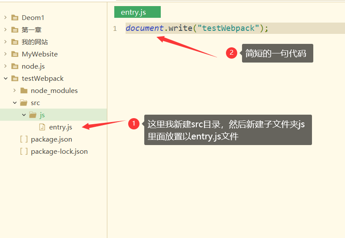Click the "testWebpack" string in code
Image resolution: width=345 pixels, height=238 pixels.
click(x=229, y=28)
